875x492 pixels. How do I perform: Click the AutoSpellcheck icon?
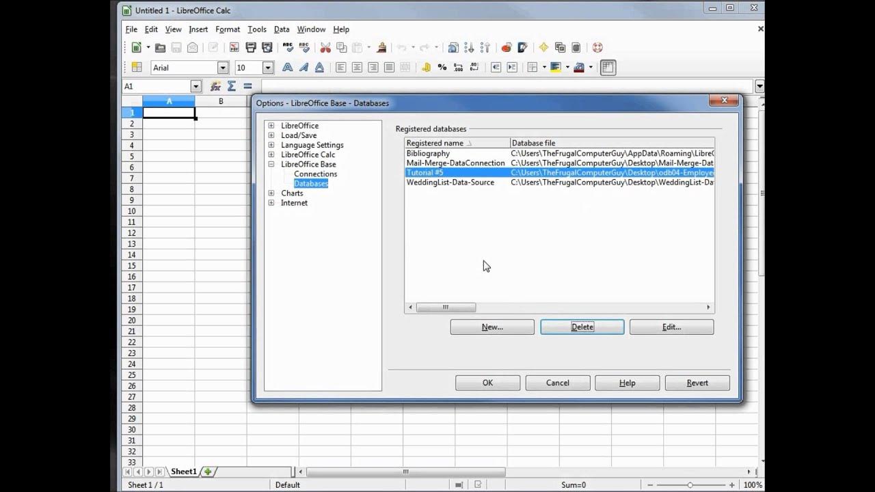point(304,48)
